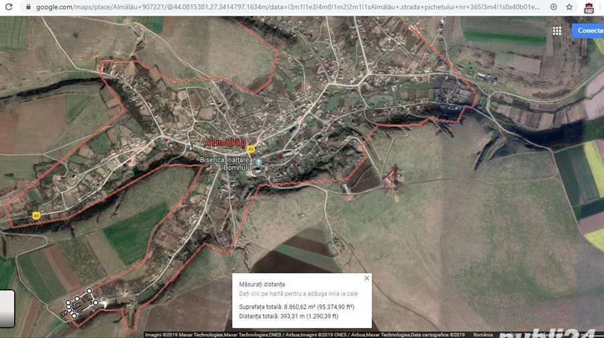The width and height of the screenshot is (604, 338).
Task: Click the route 43 shield at west edge
Action: (36, 215)
